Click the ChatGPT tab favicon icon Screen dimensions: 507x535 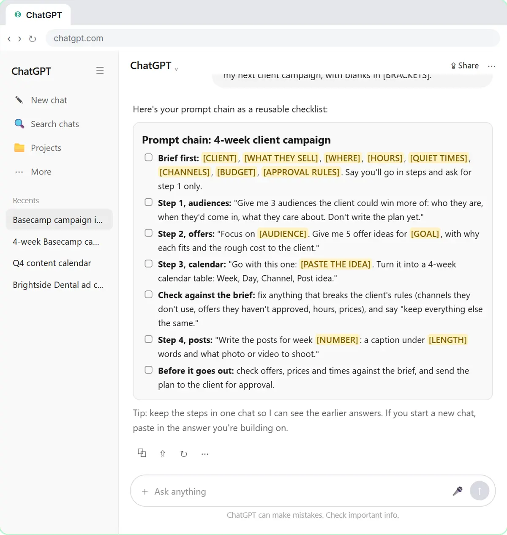click(x=18, y=15)
